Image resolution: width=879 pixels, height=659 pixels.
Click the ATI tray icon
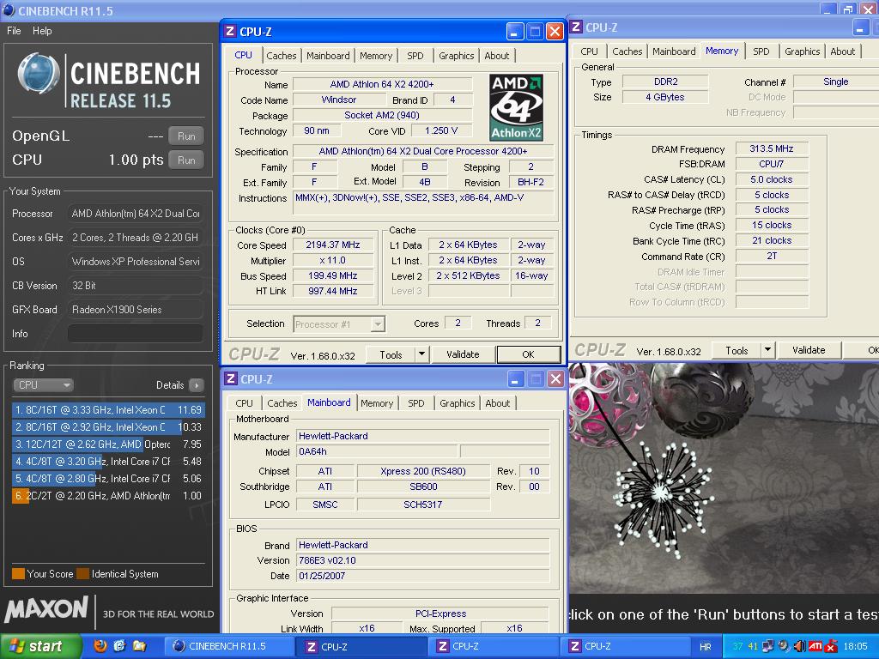pos(815,646)
